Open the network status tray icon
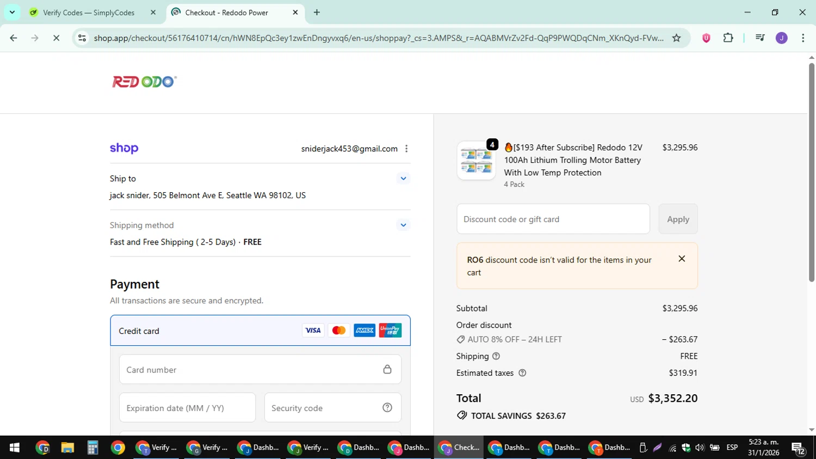The width and height of the screenshot is (816, 459). coord(673,448)
